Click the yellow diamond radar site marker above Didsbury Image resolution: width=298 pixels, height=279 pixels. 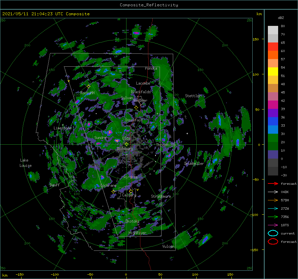[126, 144]
